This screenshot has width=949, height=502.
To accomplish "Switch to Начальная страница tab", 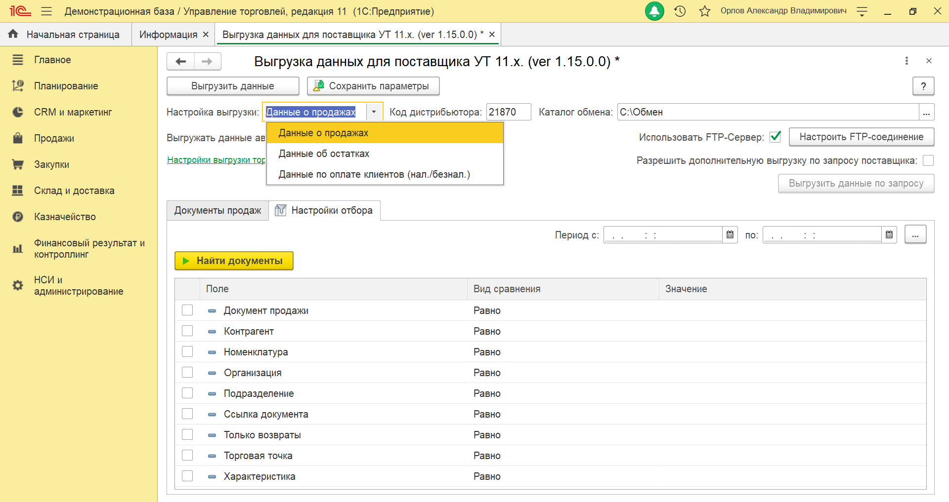I will point(66,35).
